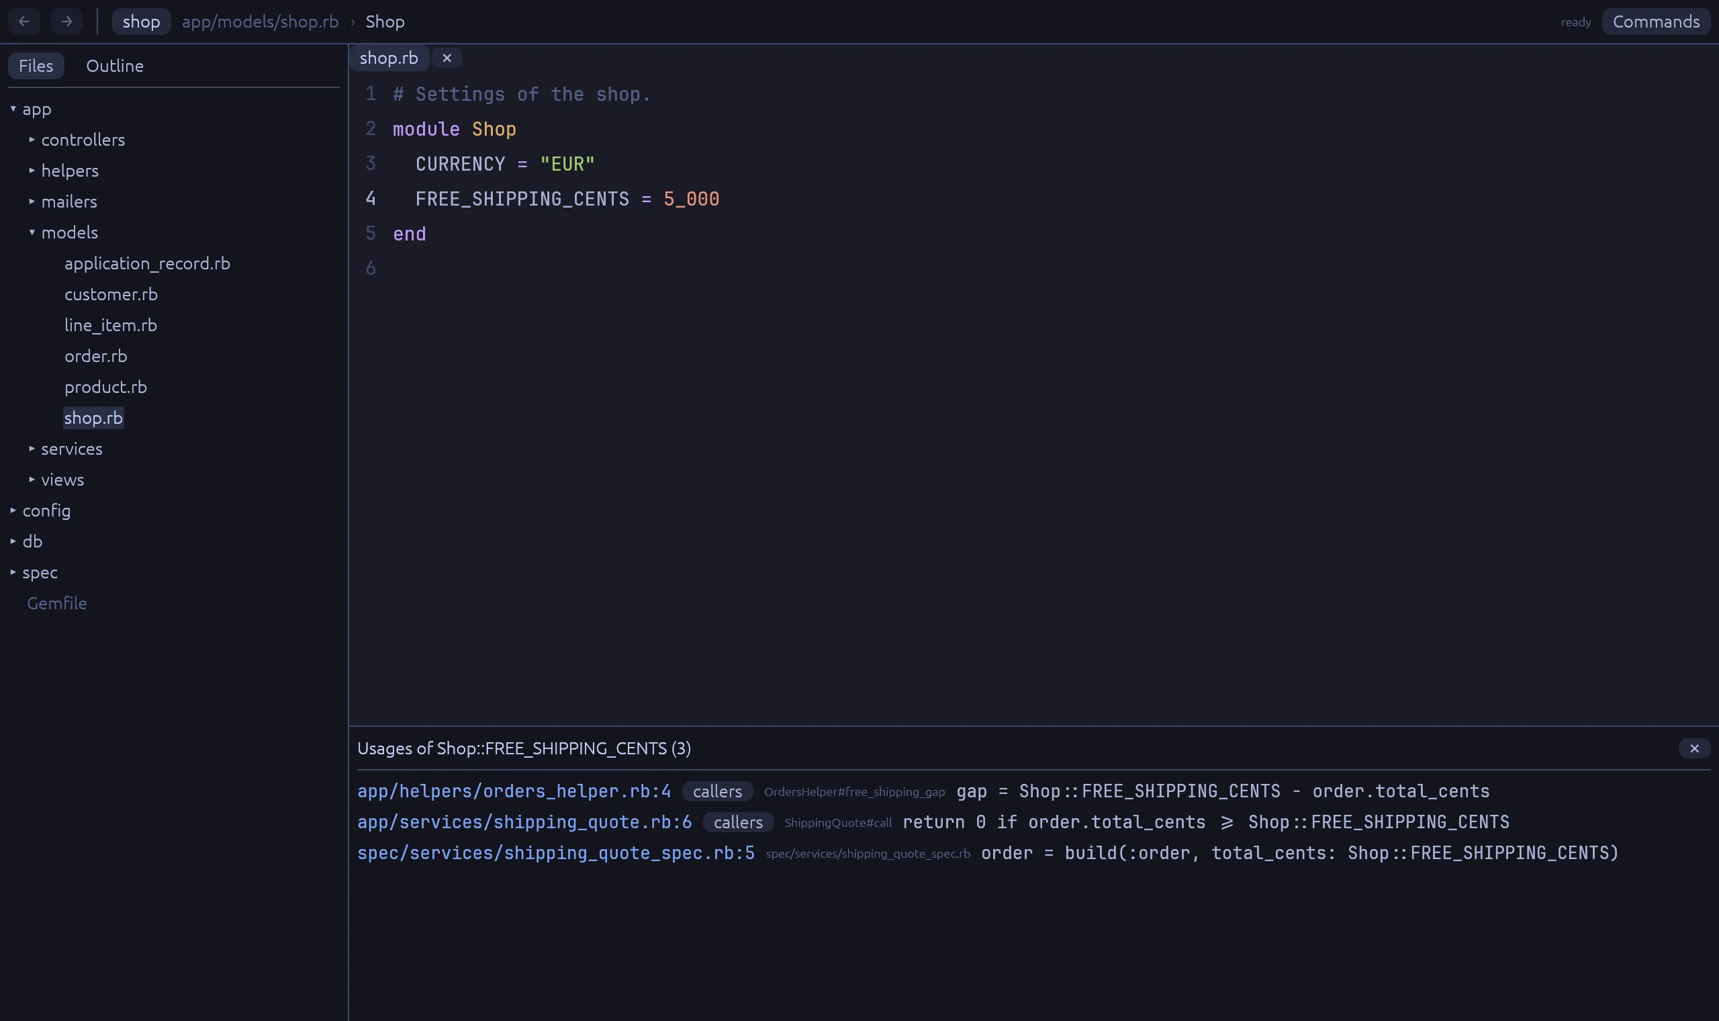Viewport: 1719px width, 1021px height.
Task: Open the Commands palette button
Action: 1656,21
